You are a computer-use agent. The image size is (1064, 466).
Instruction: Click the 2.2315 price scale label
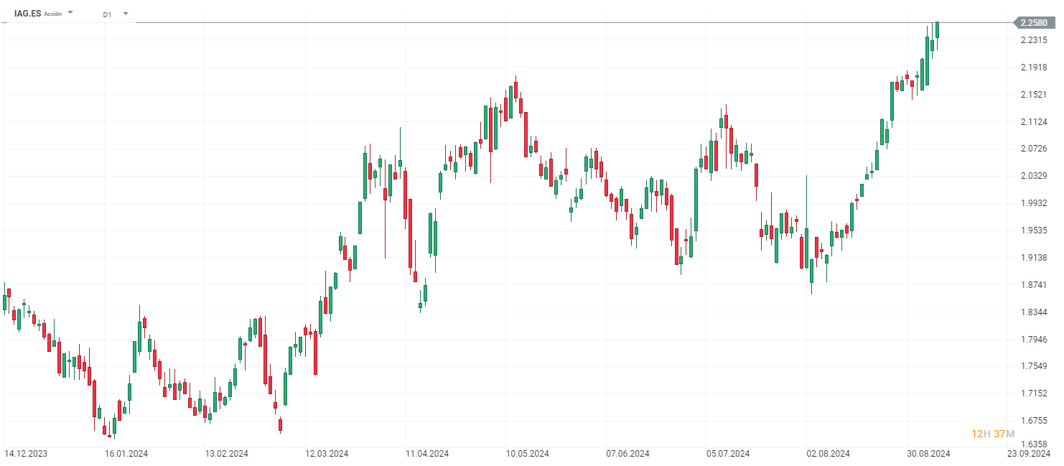1033,40
